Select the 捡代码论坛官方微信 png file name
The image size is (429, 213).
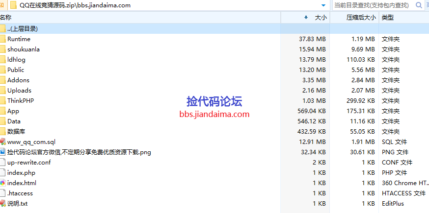pos(79,152)
